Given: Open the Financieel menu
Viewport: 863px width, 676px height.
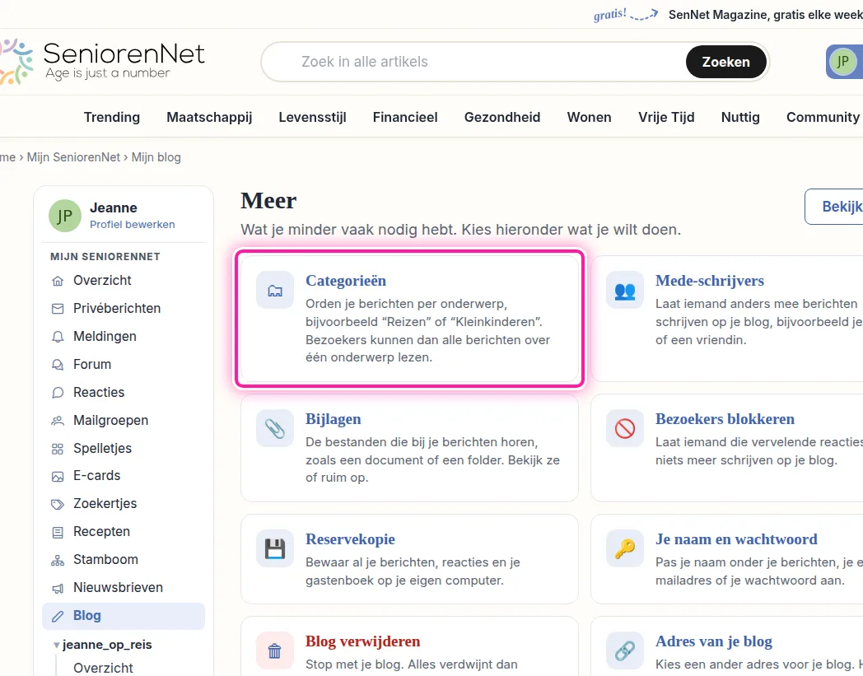Looking at the screenshot, I should click(x=405, y=117).
